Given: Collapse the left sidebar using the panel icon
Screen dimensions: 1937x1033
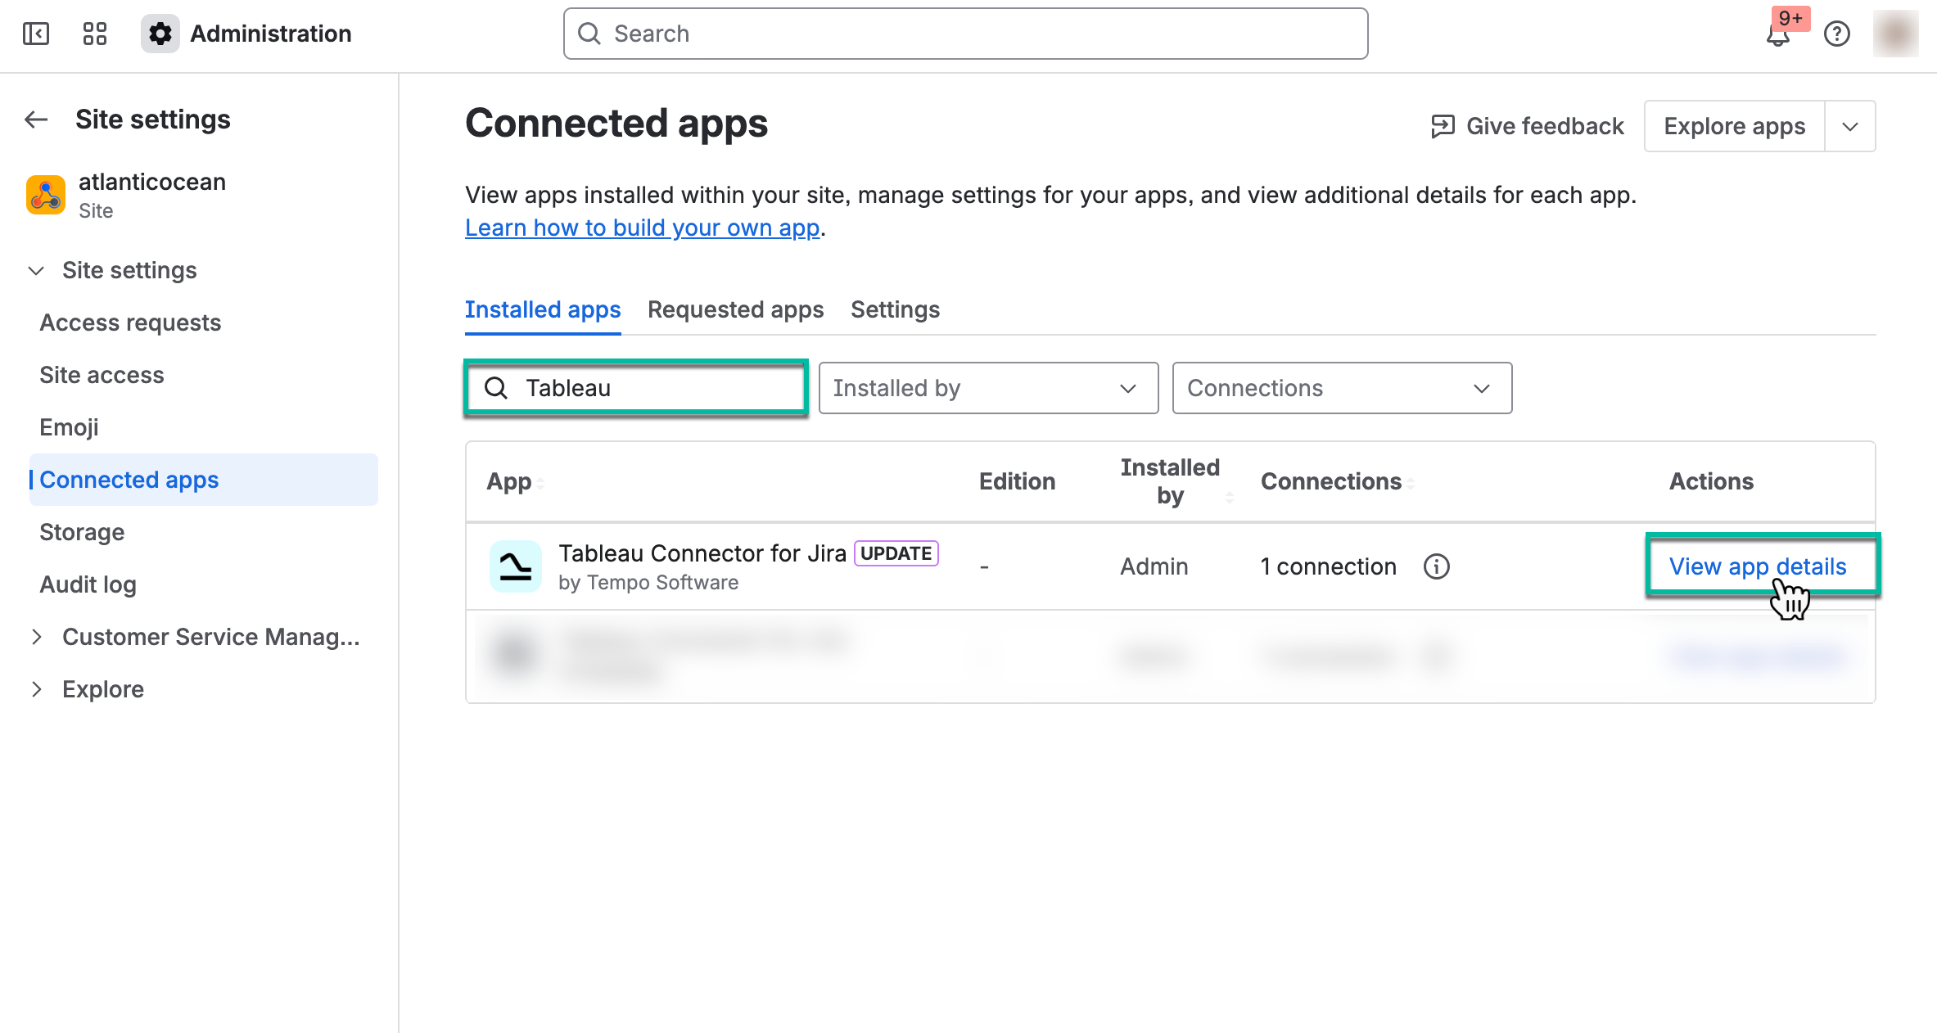Looking at the screenshot, I should click(x=34, y=34).
